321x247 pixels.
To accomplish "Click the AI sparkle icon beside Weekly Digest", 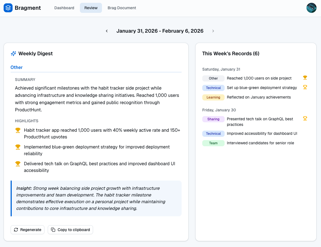I will (x=13, y=53).
